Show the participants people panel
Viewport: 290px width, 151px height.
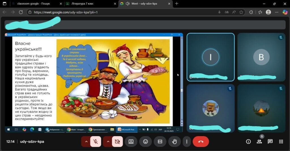tap(259, 141)
